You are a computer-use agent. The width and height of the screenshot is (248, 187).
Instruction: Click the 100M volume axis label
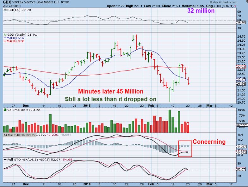pos(241,110)
